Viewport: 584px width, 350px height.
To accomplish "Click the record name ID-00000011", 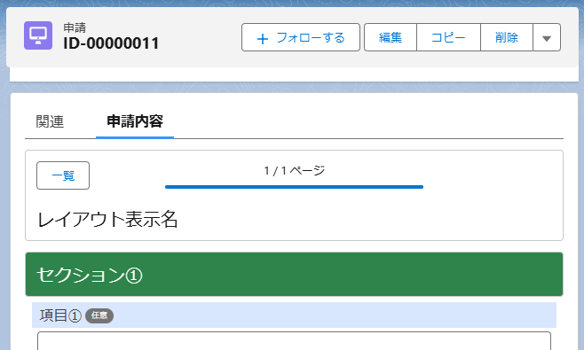I will [x=111, y=43].
